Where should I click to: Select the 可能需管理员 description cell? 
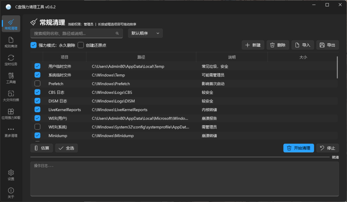click(x=213, y=75)
